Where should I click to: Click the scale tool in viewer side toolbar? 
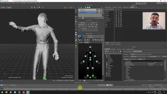[76, 19]
